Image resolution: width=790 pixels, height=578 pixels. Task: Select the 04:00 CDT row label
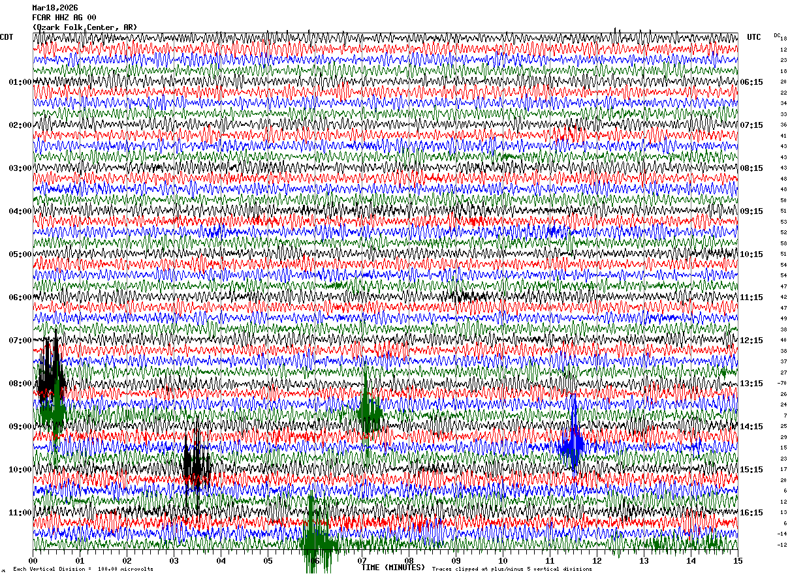20,211
